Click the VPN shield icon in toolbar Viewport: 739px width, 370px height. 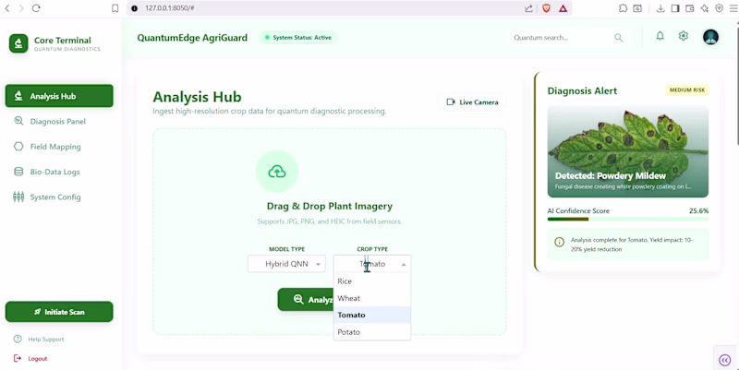[x=720, y=8]
